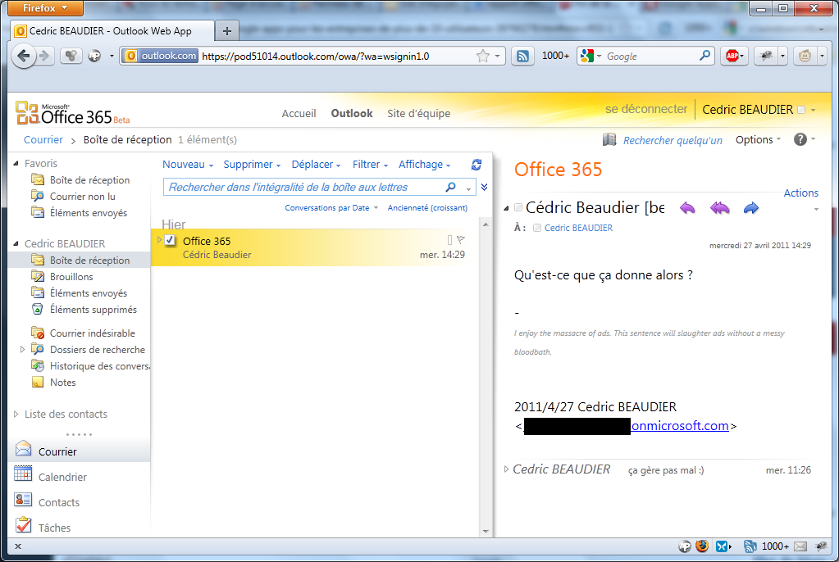Click the status bar Firefox fox icon
839x562 pixels.
(x=702, y=546)
